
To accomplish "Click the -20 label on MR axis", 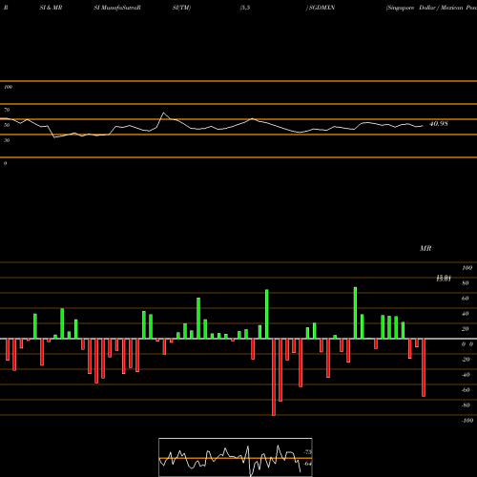I will pyautogui.click(x=466, y=360).
